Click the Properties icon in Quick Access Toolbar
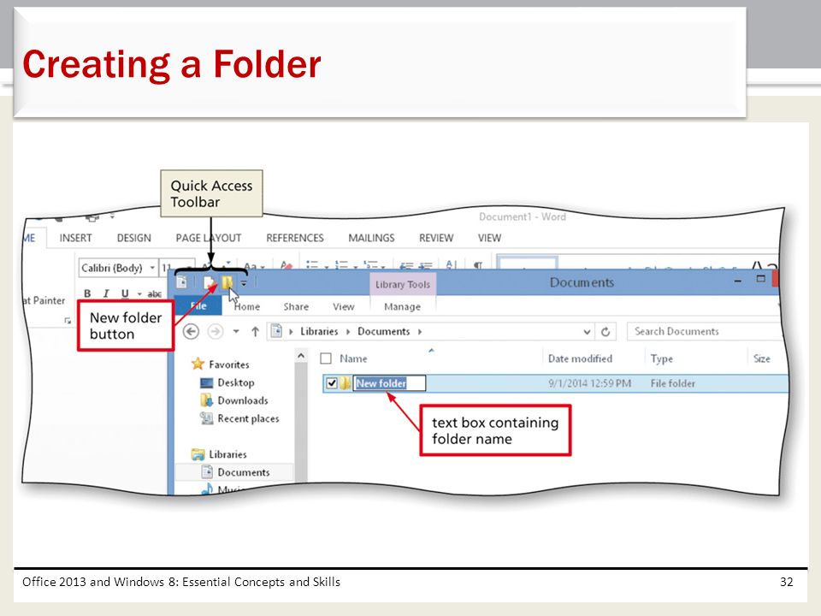Viewport: 821px width, 616px height. coord(209,283)
